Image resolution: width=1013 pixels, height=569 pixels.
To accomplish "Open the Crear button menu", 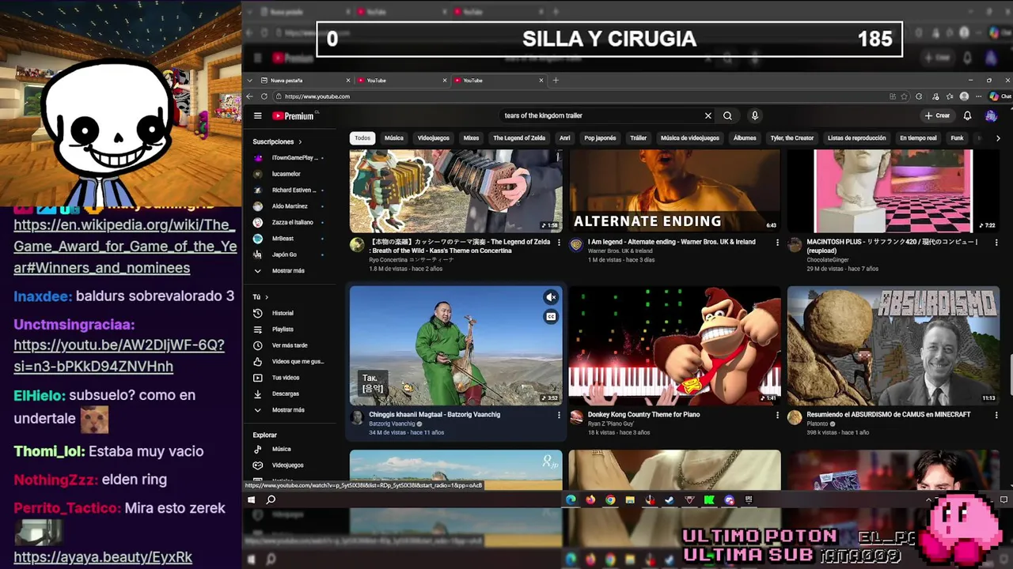I will click(x=937, y=115).
